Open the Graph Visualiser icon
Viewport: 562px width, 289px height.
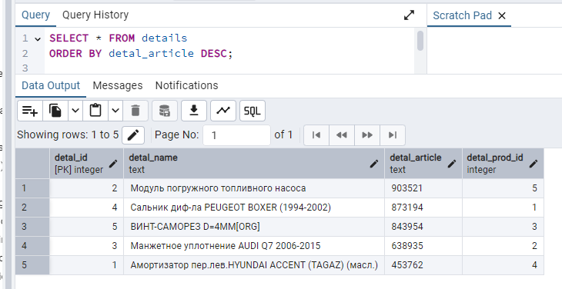coord(223,111)
